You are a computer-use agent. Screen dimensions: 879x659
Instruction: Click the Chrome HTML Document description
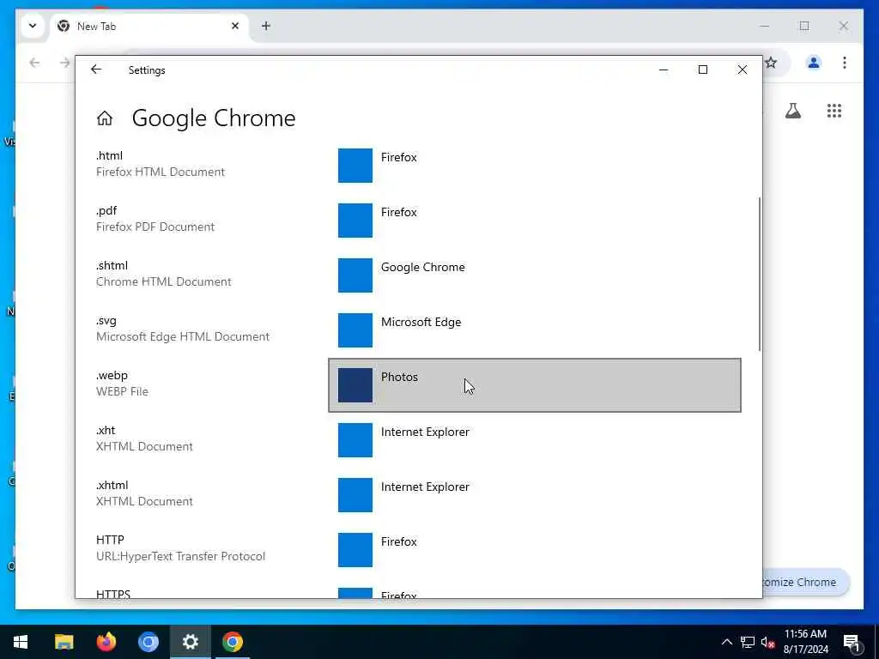click(x=164, y=281)
